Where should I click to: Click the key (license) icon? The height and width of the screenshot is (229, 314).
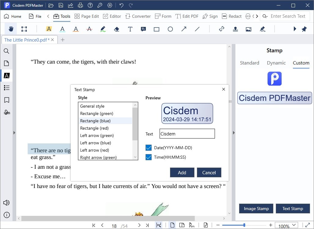pos(100,6)
